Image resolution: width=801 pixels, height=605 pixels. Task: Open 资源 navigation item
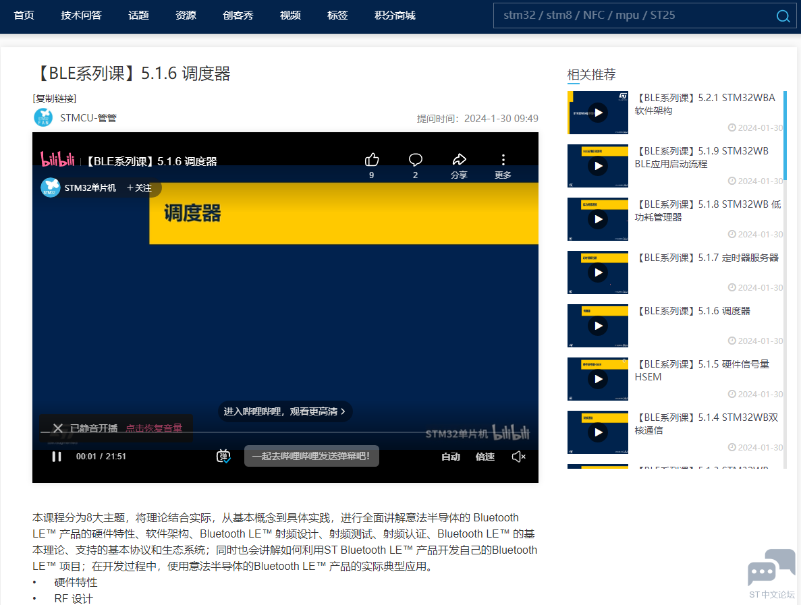pos(186,16)
